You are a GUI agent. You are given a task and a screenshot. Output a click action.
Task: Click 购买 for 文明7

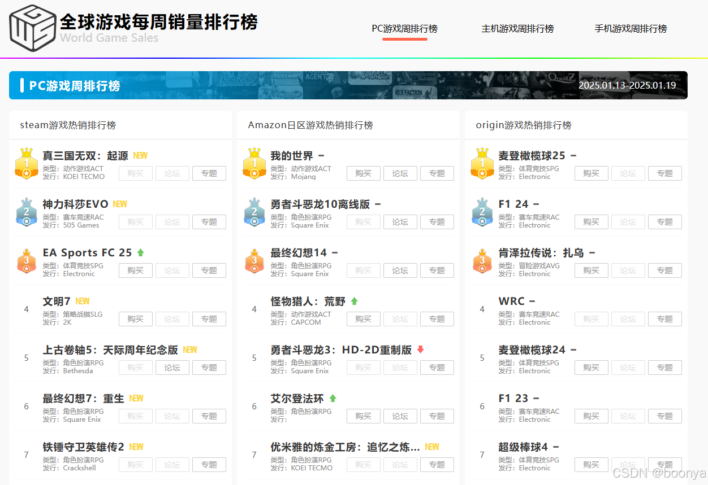(136, 319)
